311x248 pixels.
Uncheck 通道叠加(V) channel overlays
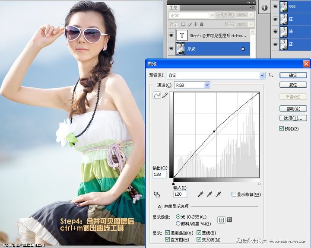pos(168,232)
